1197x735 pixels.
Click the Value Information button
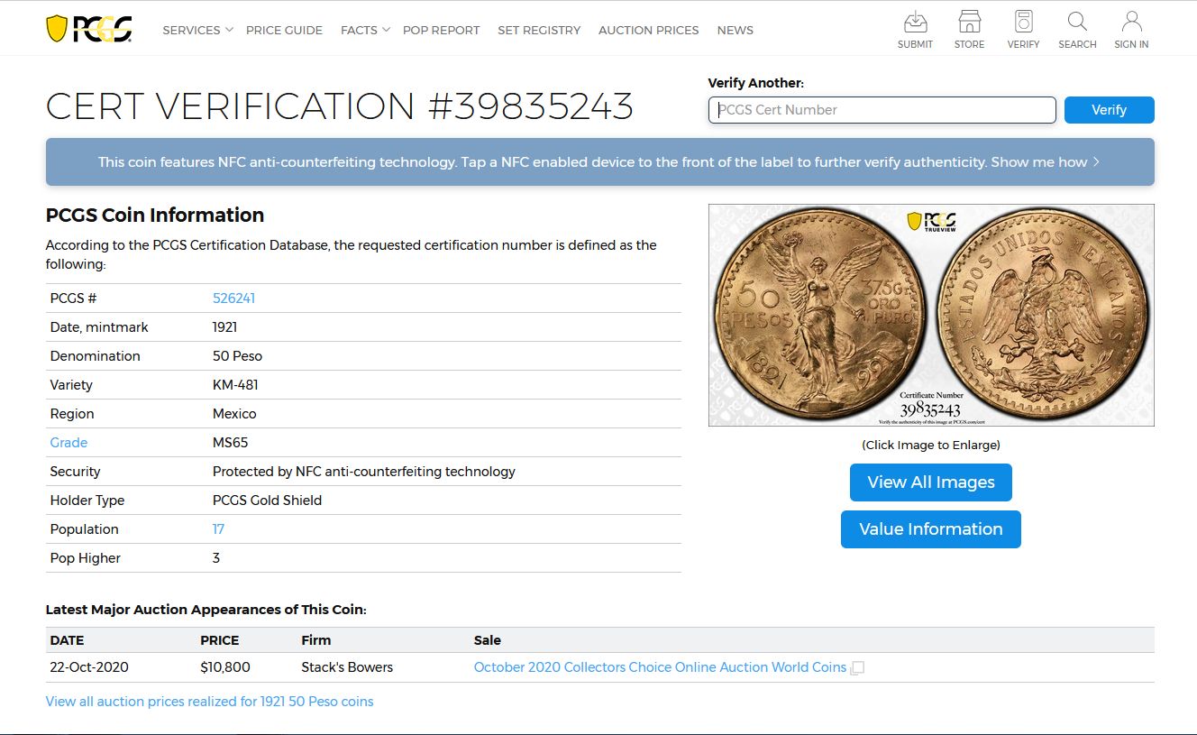pos(930,529)
